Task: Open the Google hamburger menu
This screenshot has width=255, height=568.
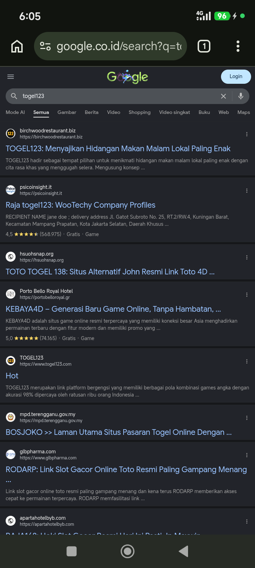Action: pyautogui.click(x=11, y=77)
